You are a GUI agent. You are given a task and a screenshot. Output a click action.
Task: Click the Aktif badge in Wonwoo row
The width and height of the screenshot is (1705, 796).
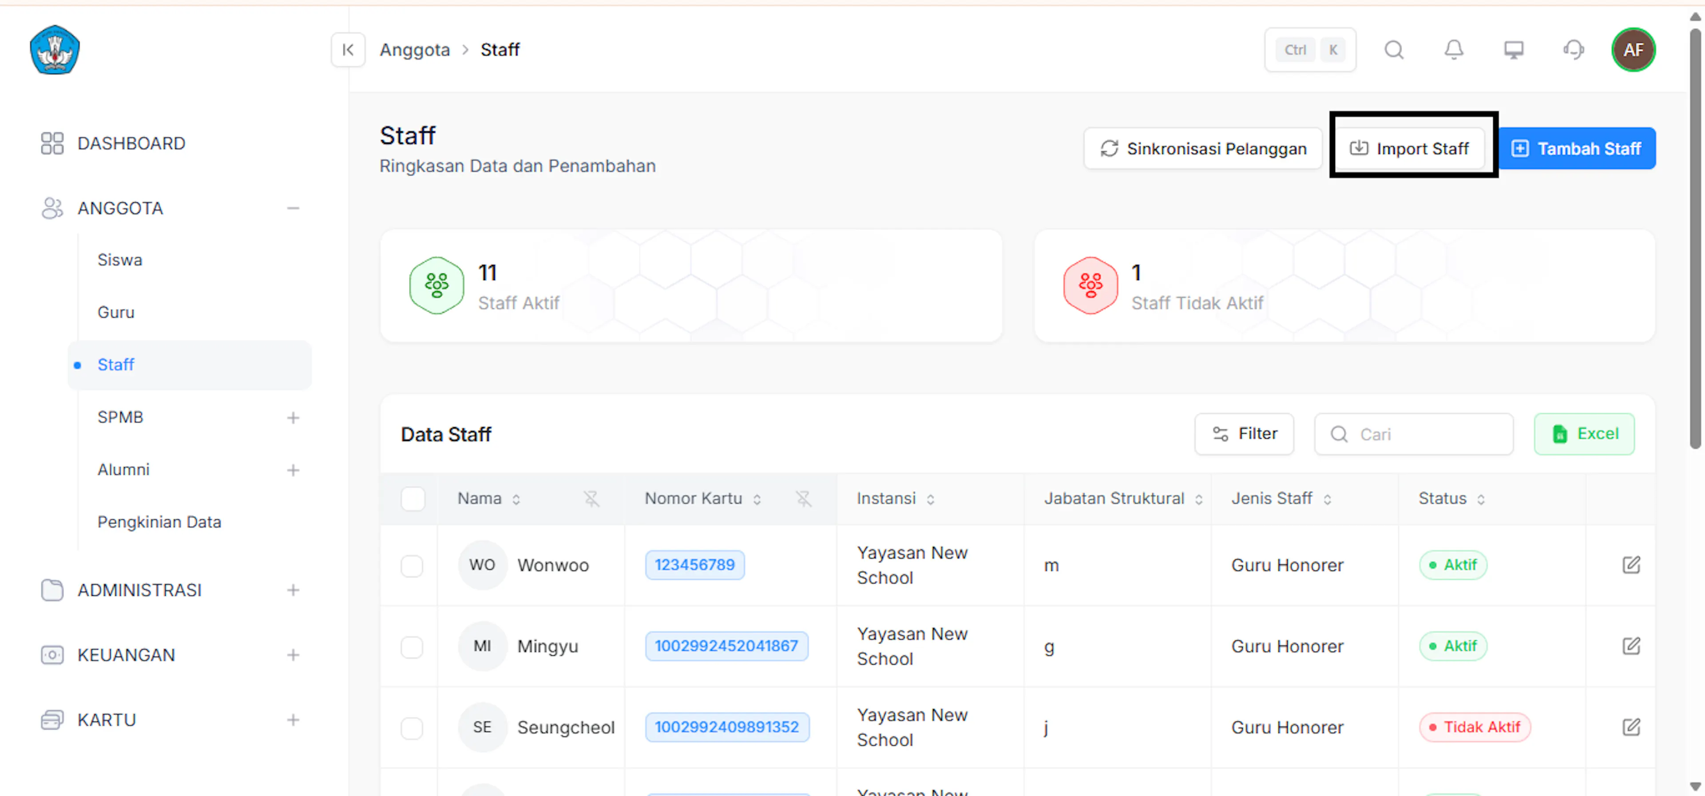pyautogui.click(x=1453, y=565)
